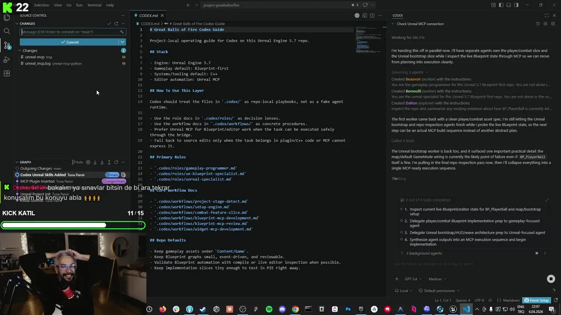Split the editor to the right
The height and width of the screenshot is (315, 561).
coord(372,15)
